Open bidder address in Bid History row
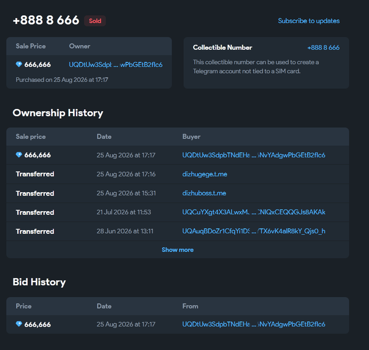 [254, 324]
